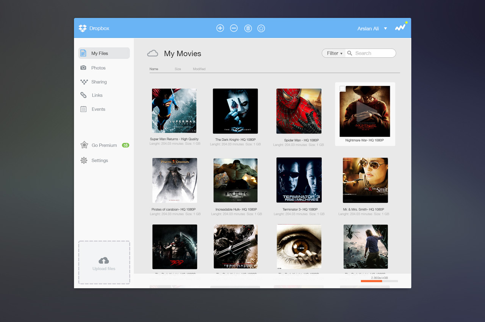Click the Dropbox logo icon

[83, 28]
